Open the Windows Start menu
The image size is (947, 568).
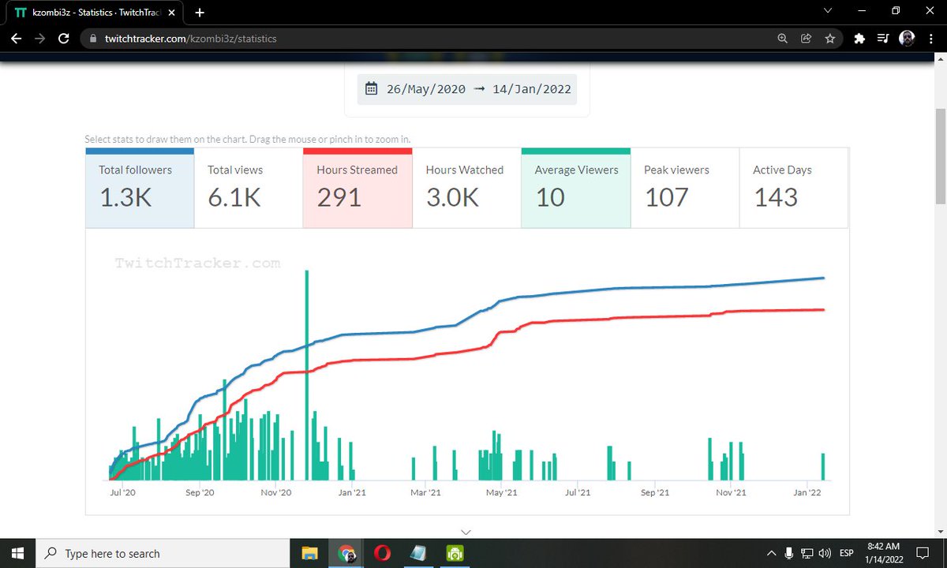18,553
